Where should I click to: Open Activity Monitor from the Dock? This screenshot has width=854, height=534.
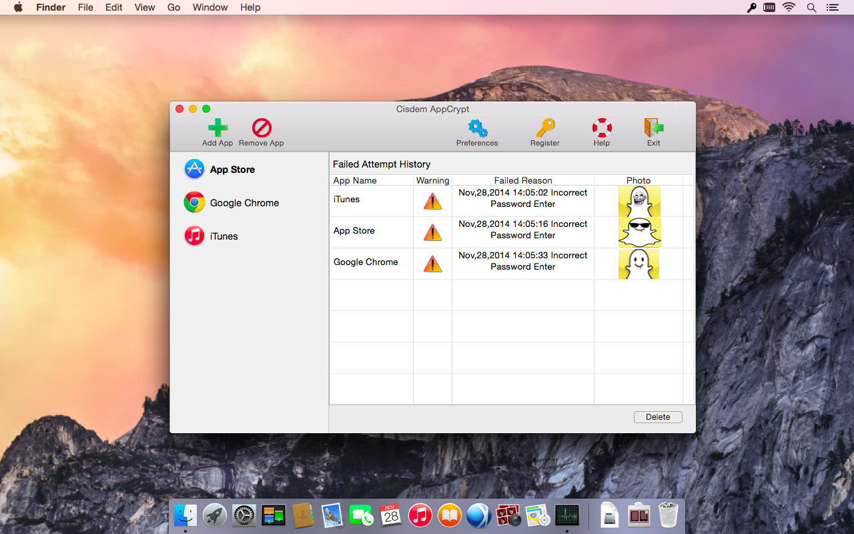point(567,515)
